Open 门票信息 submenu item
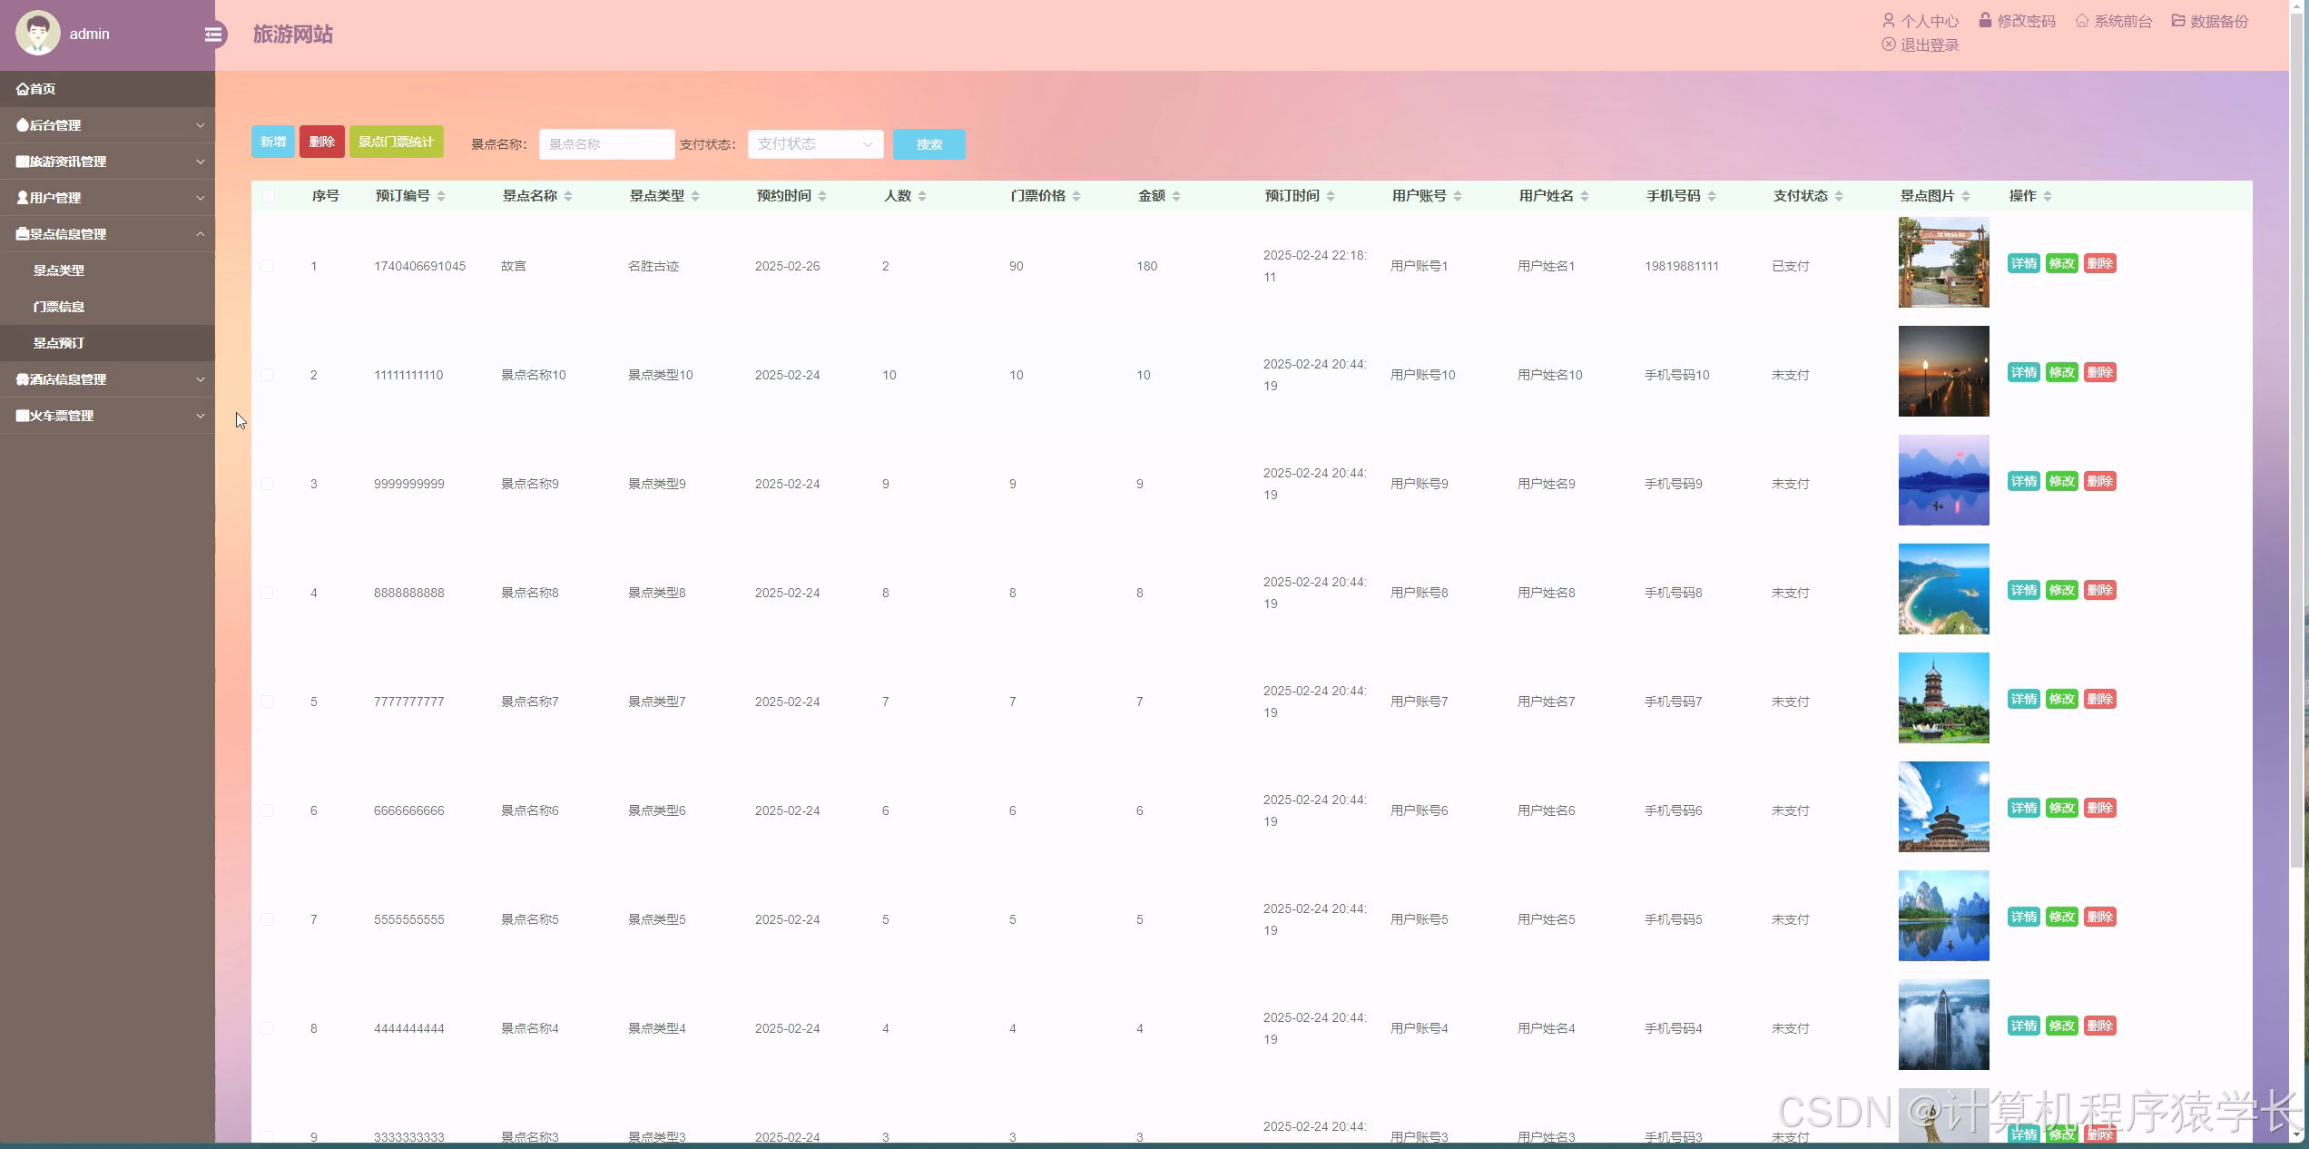 click(x=59, y=307)
